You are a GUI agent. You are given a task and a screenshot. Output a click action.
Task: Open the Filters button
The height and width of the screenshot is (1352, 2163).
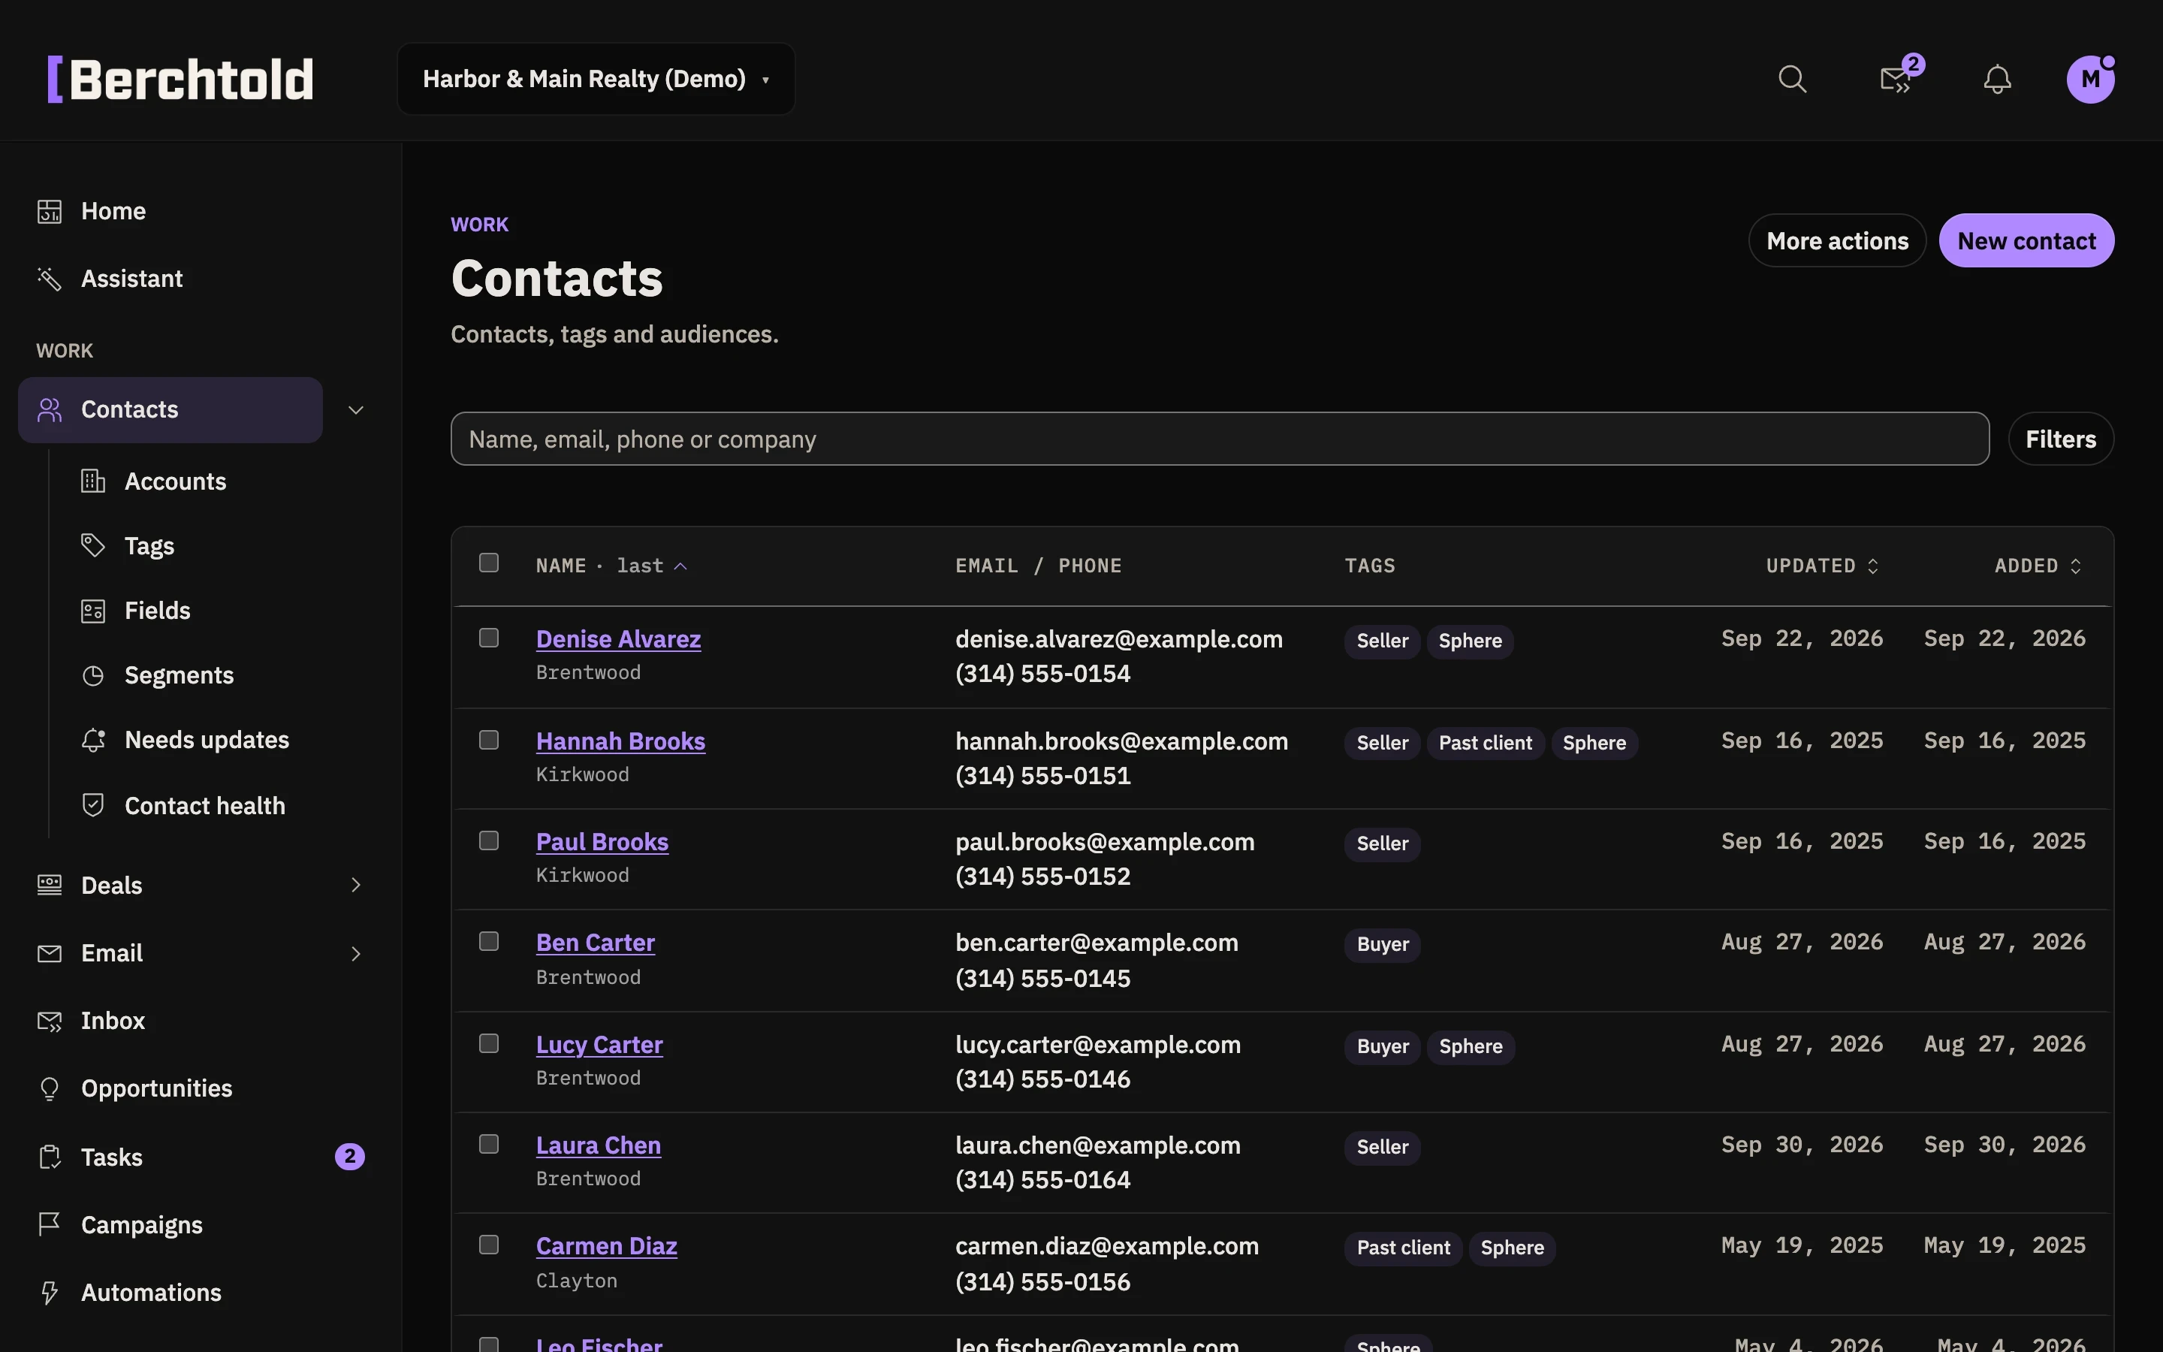(2060, 439)
